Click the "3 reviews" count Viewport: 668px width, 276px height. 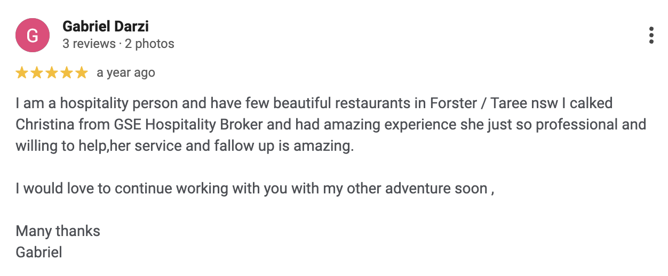click(x=89, y=44)
